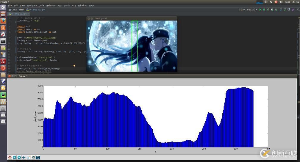Viewport: 300px width, 162px height.
Task: Click the Figure 1 window title bar
Action: coord(152,76)
